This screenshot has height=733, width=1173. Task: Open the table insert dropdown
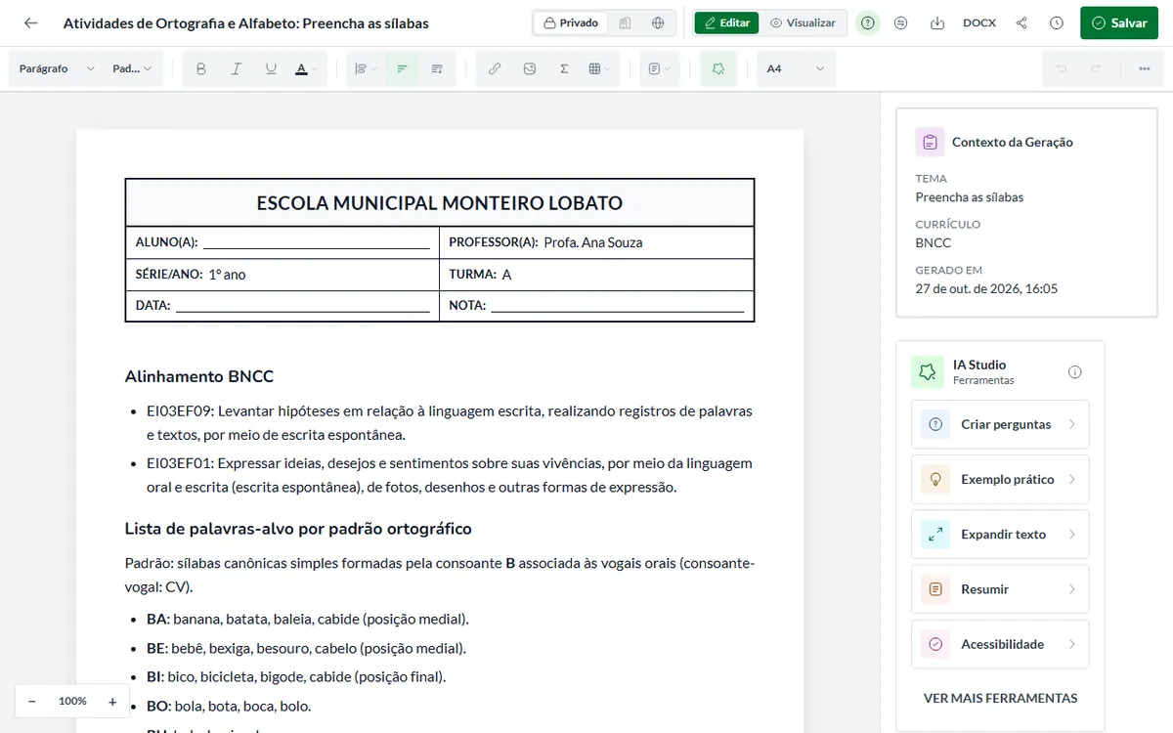[x=599, y=68]
